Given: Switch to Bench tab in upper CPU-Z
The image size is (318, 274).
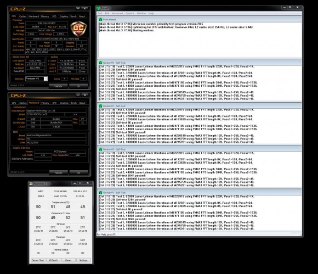Looking at the screenshot, I should coord(73,16).
